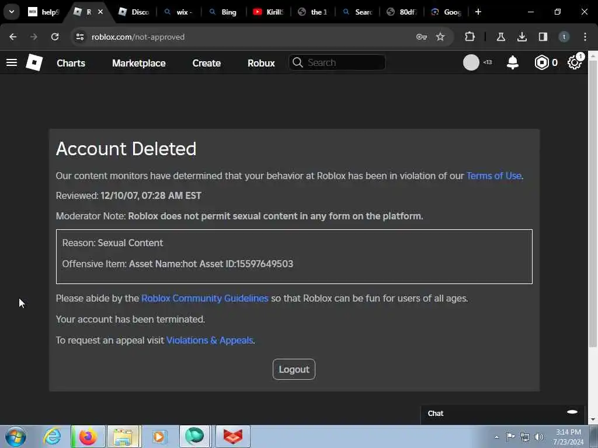Toggle the browser side panel
598x448 pixels.
pyautogui.click(x=543, y=37)
